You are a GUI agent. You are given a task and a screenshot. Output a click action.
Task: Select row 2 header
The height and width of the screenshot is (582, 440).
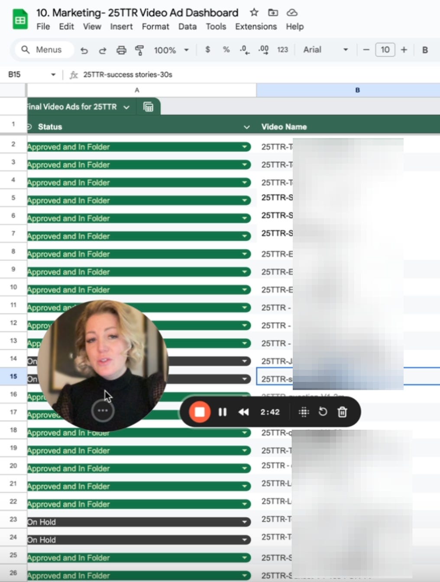13,144
